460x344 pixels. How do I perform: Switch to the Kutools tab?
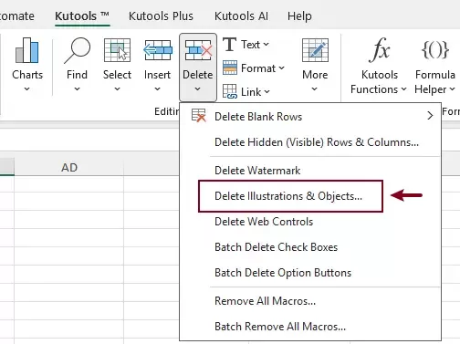(82, 16)
